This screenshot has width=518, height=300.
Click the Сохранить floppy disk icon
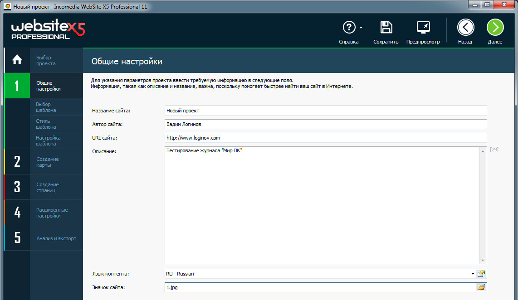(386, 28)
